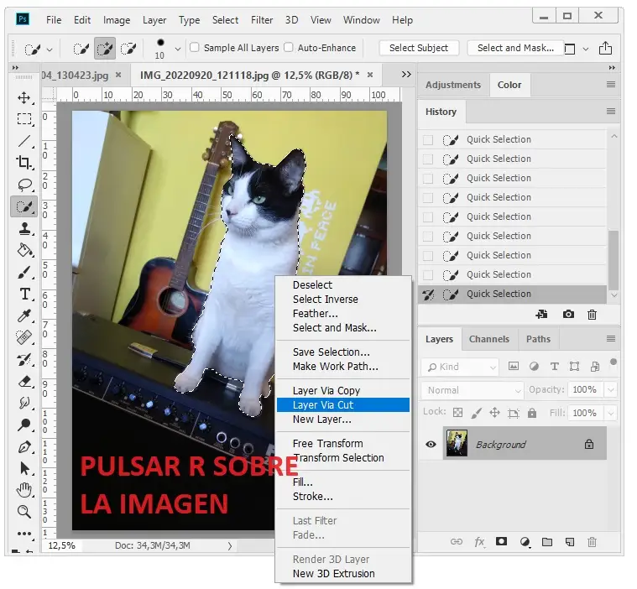The image size is (637, 589).
Task: Select the Clone Stamp tool
Action: pyautogui.click(x=24, y=228)
